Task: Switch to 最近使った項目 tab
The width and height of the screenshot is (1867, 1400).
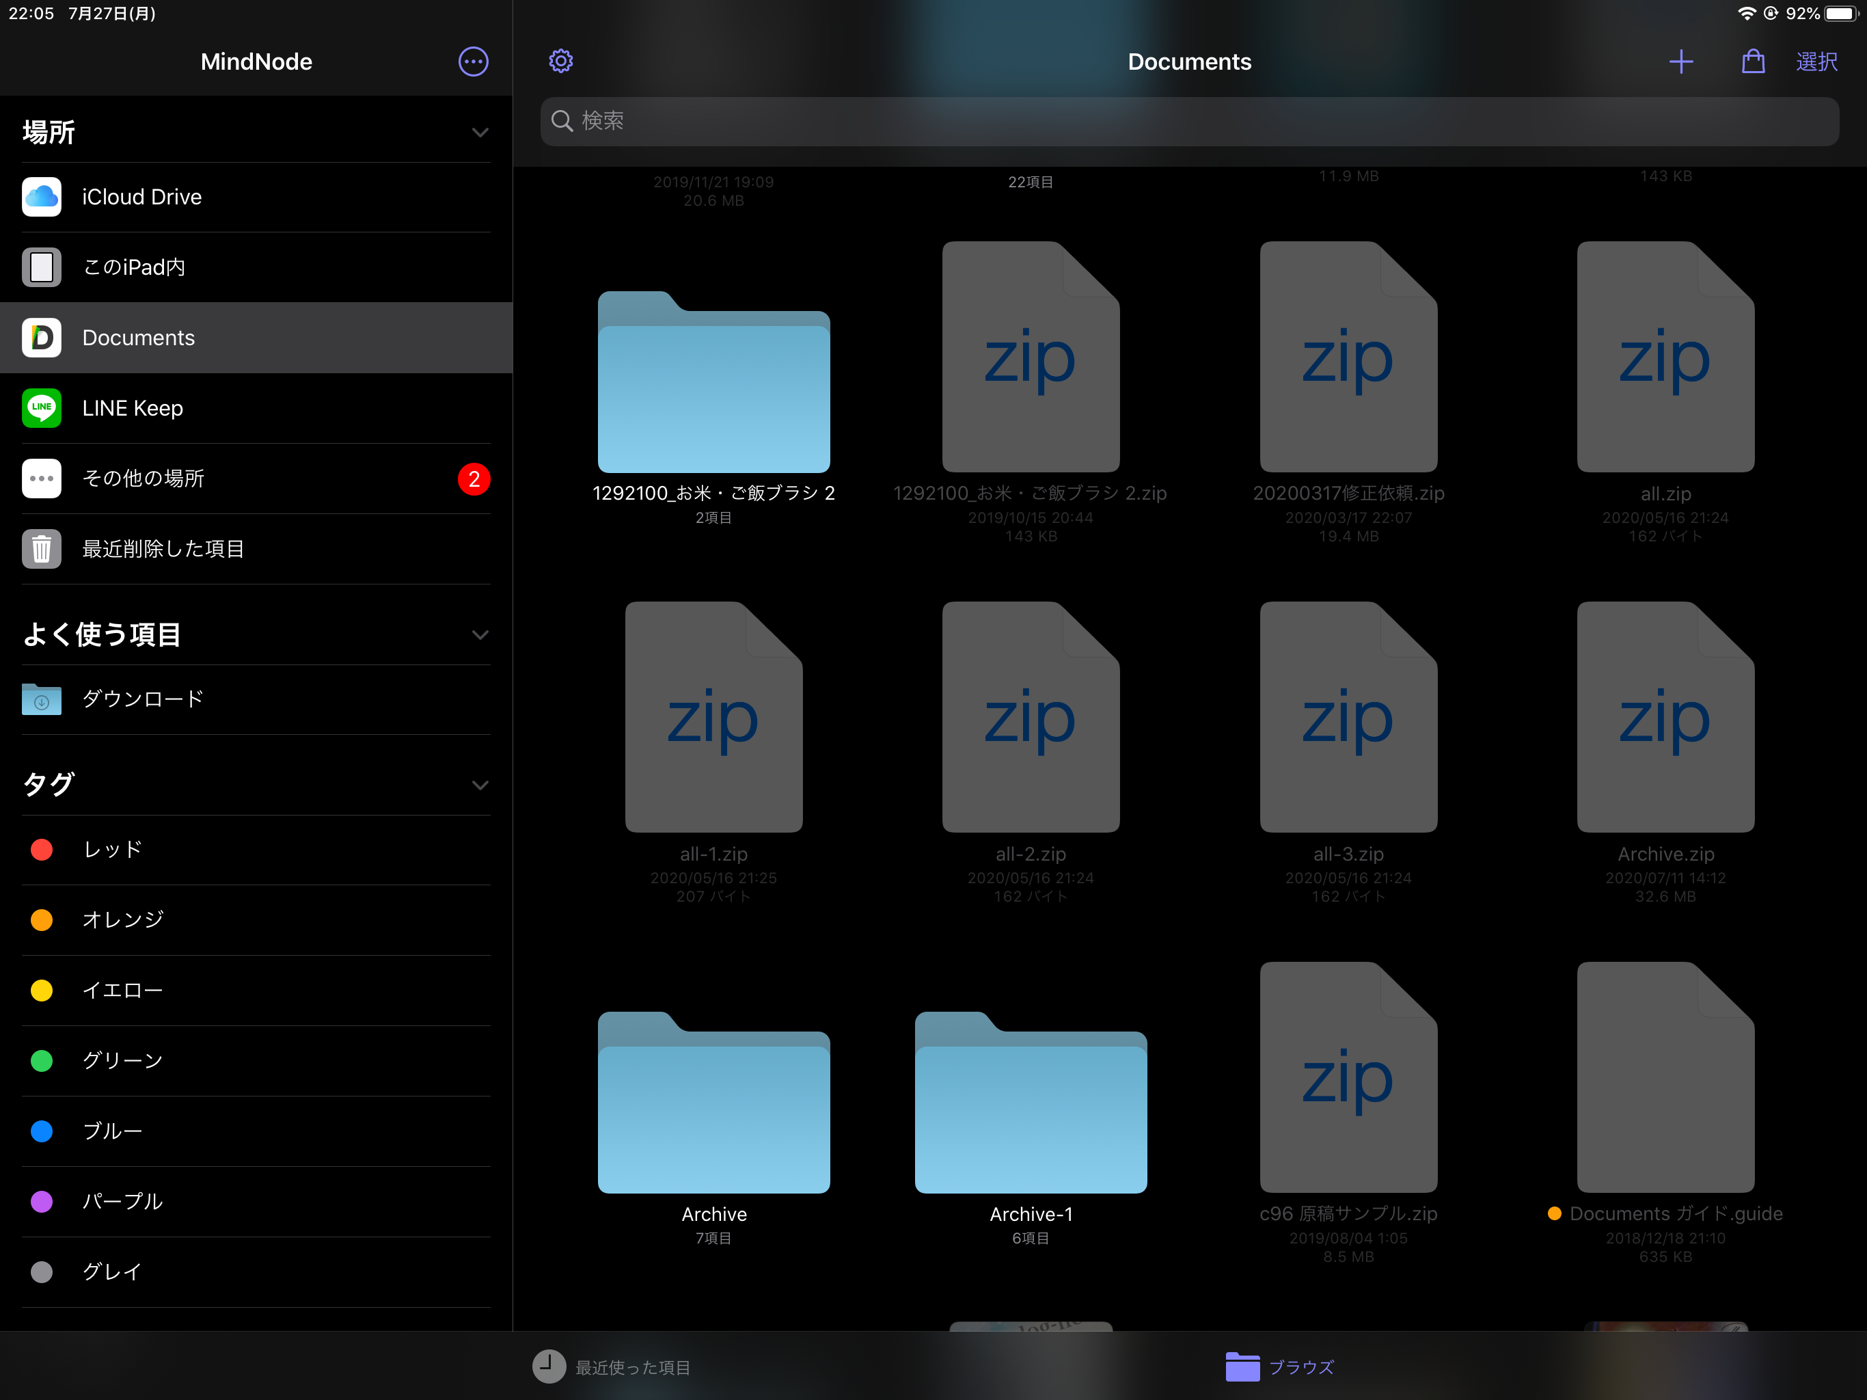Action: click(612, 1367)
